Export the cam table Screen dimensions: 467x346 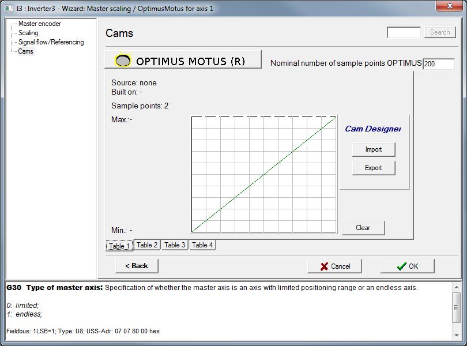374,168
